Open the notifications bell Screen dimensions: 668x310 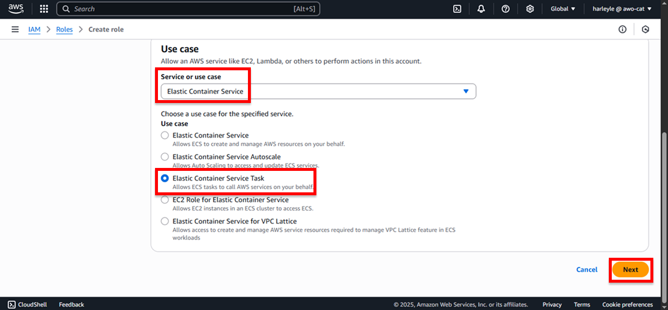[x=481, y=9]
